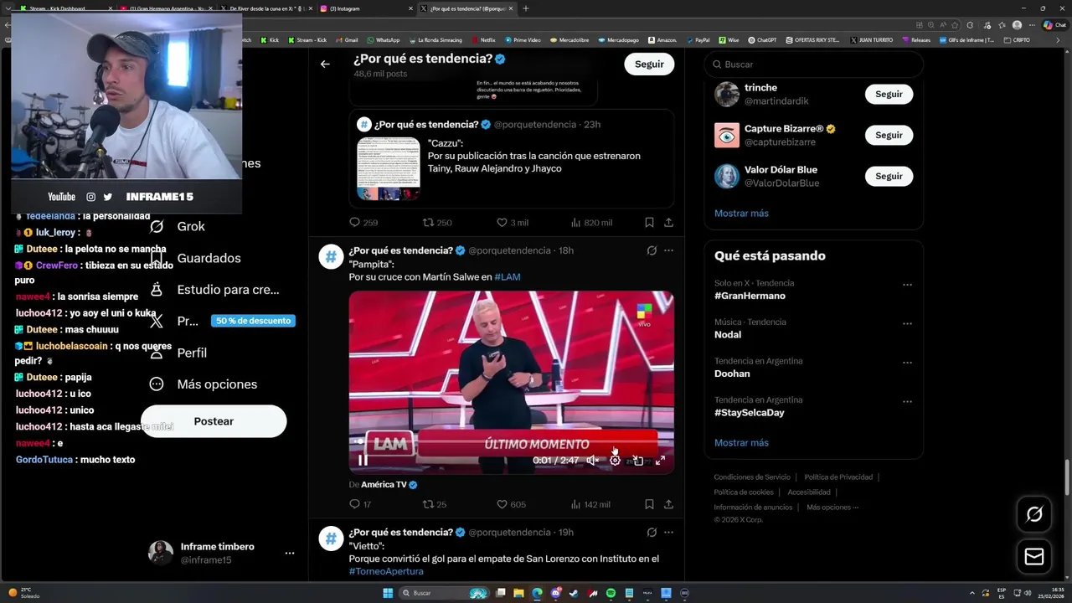Like the Pampita post with 605 likes
Viewport: 1072px width, 603px height.
tap(511, 504)
